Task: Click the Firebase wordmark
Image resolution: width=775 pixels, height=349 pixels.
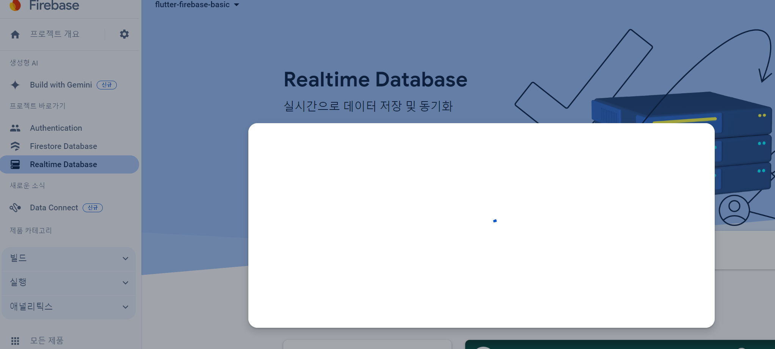Action: (x=54, y=5)
